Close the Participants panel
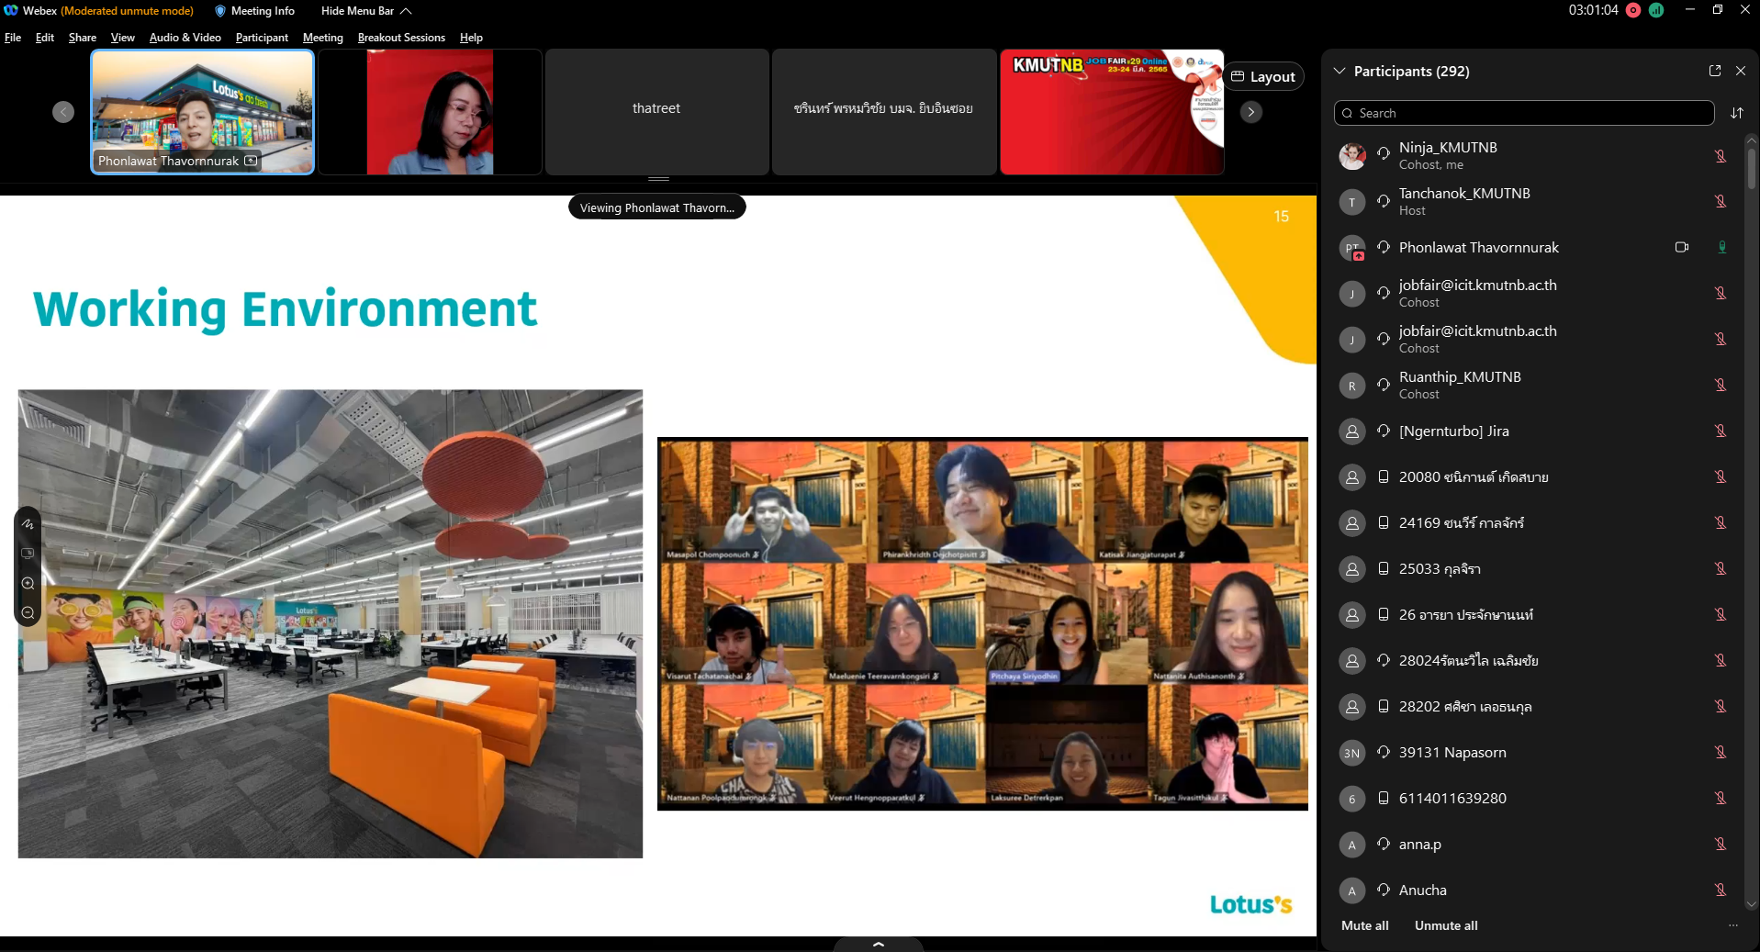This screenshot has width=1760, height=952. click(x=1741, y=71)
